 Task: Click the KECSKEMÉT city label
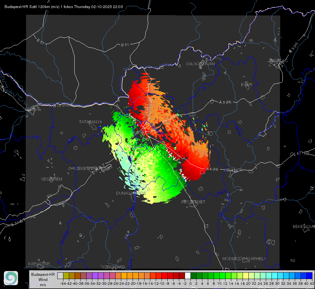193,202
